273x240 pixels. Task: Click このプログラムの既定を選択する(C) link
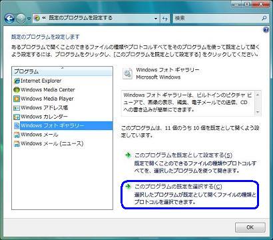click(x=178, y=187)
